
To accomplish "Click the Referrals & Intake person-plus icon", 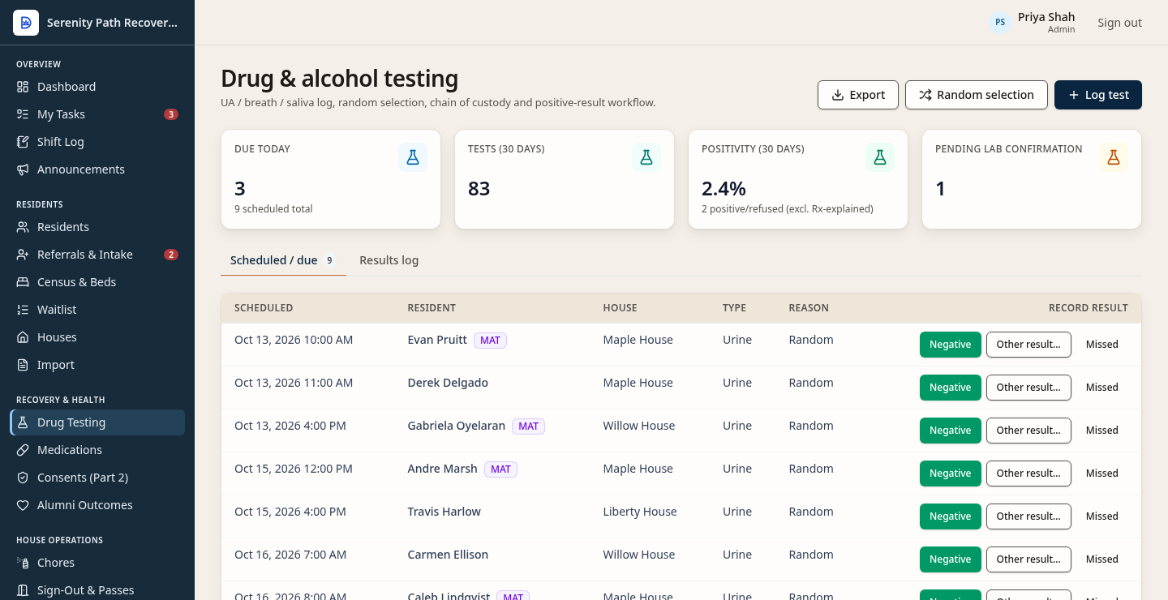I will (23, 255).
